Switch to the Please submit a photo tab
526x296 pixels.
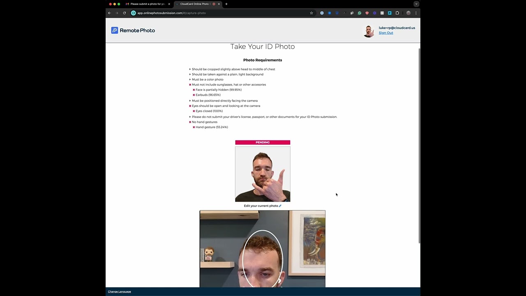coord(148,4)
